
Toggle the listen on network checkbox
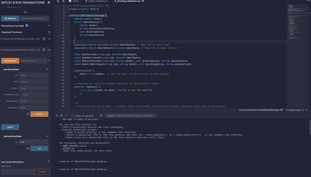pos(72,116)
